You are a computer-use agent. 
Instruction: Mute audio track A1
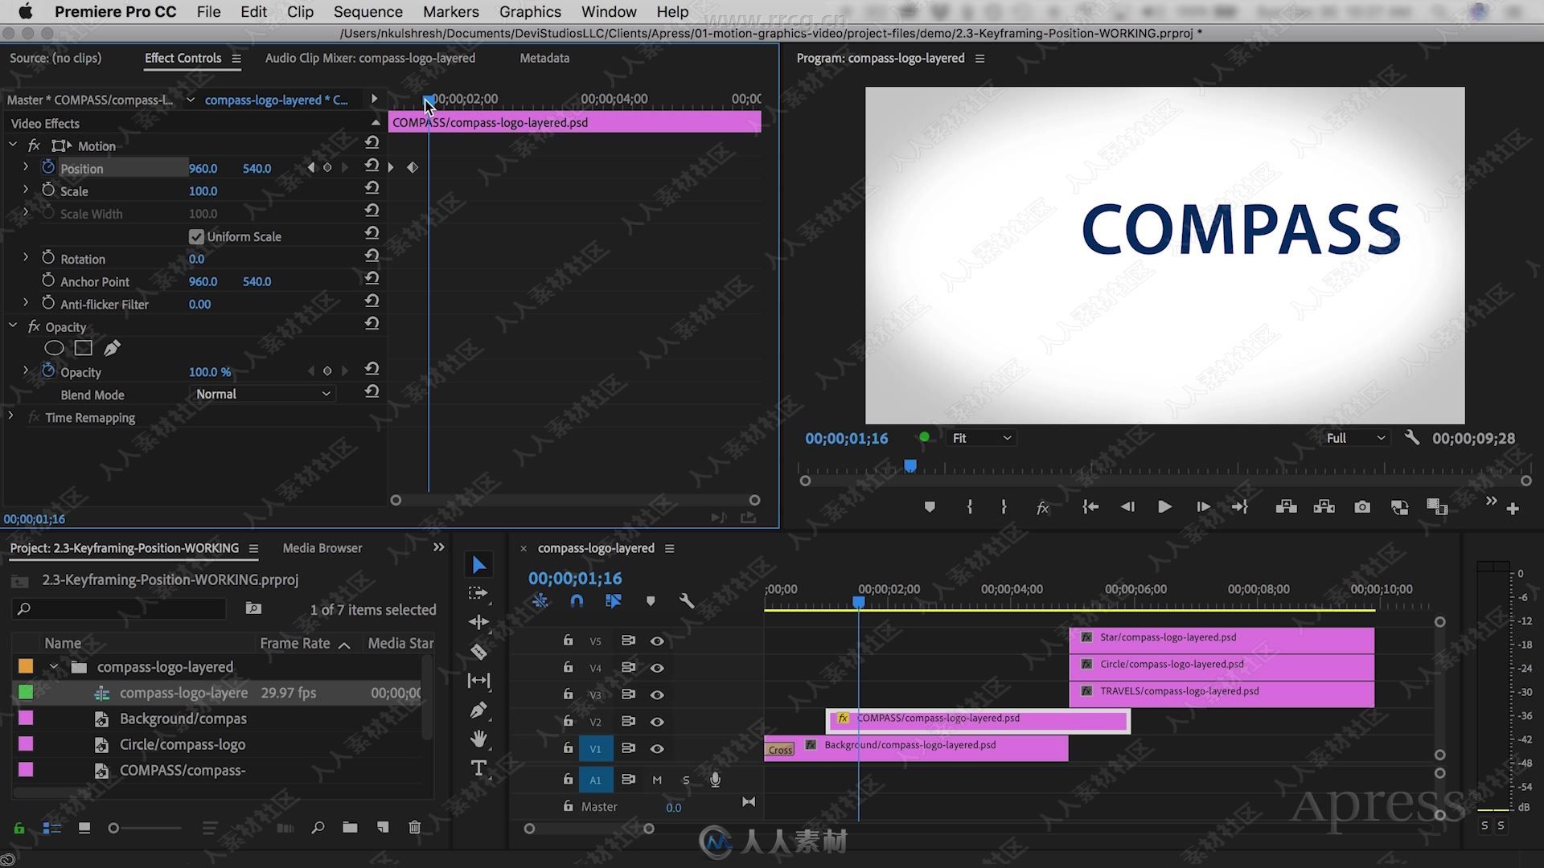(x=657, y=780)
